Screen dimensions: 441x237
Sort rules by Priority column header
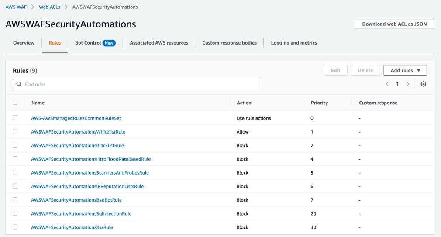(319, 103)
